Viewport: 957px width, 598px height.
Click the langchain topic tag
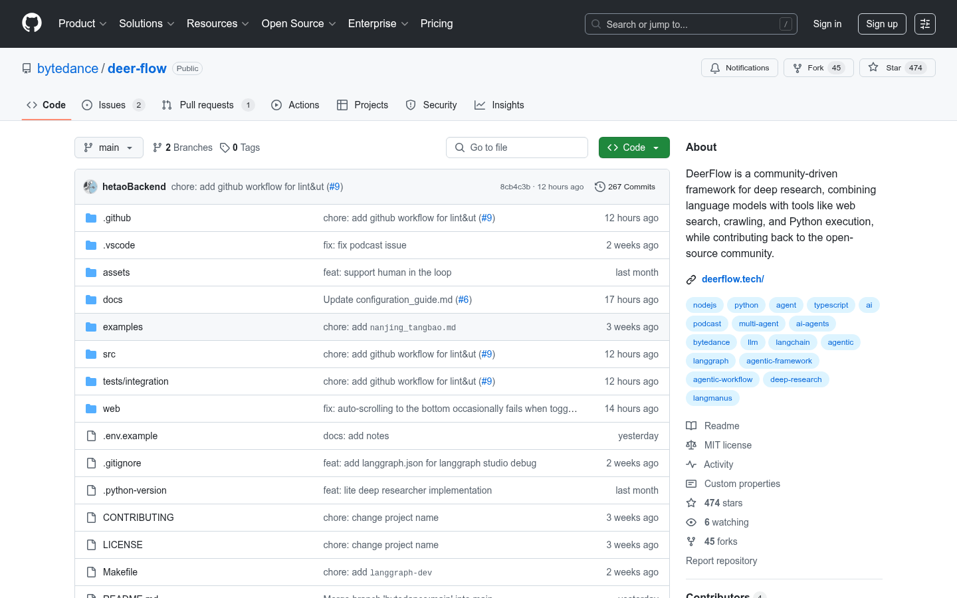792,342
